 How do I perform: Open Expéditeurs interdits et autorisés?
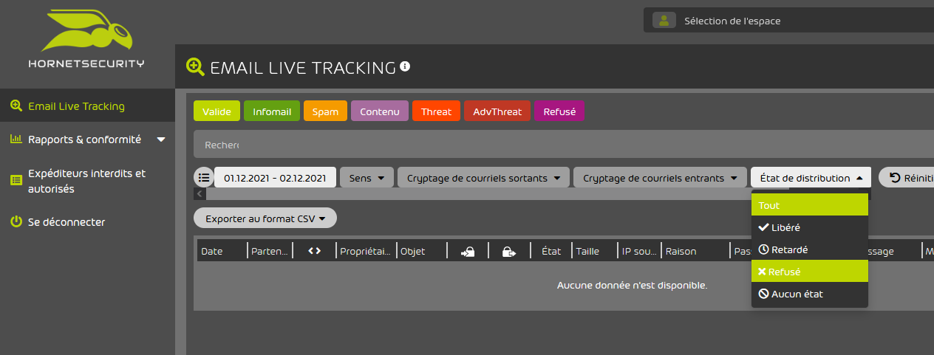[x=87, y=181]
